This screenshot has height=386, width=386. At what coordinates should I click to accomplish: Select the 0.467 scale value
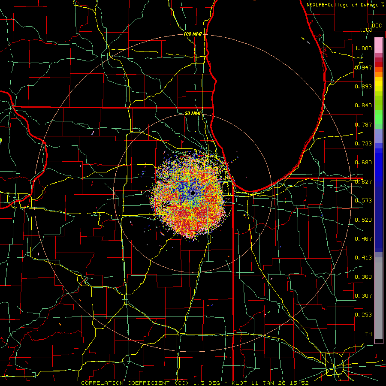click(x=363, y=239)
